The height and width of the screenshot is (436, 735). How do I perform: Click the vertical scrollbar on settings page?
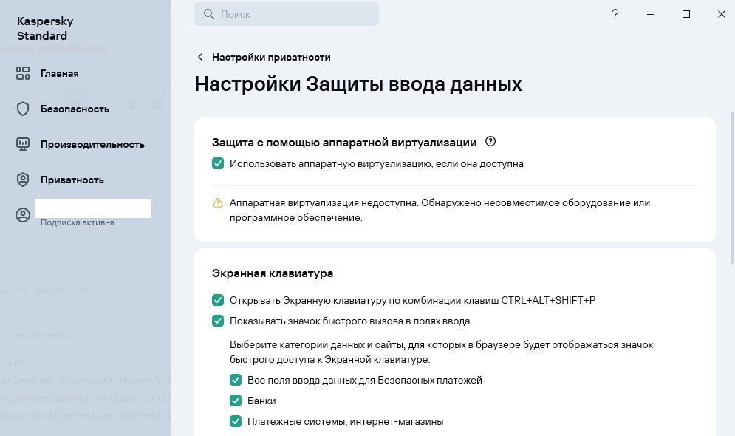pyautogui.click(x=732, y=188)
